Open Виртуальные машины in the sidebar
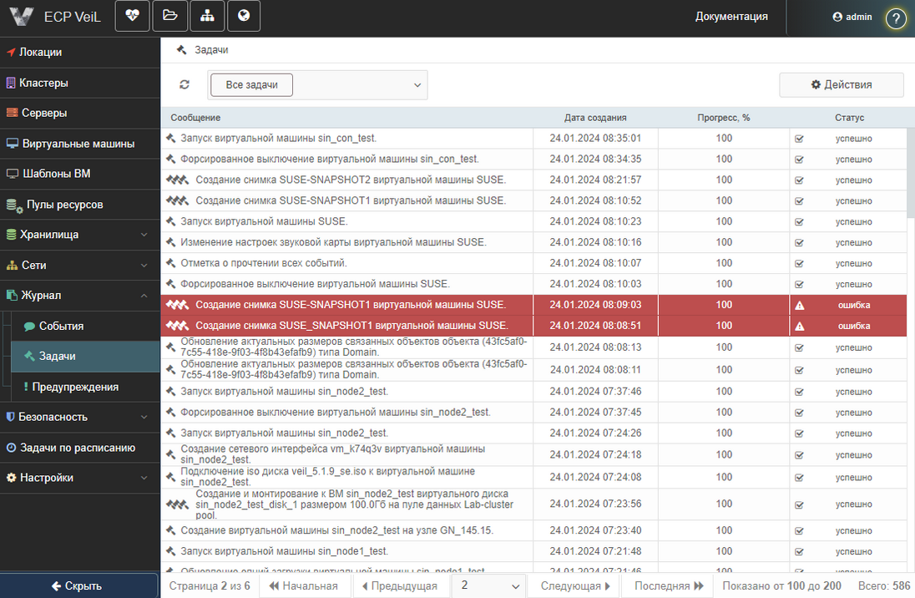This screenshot has height=598, width=915. (x=80, y=144)
